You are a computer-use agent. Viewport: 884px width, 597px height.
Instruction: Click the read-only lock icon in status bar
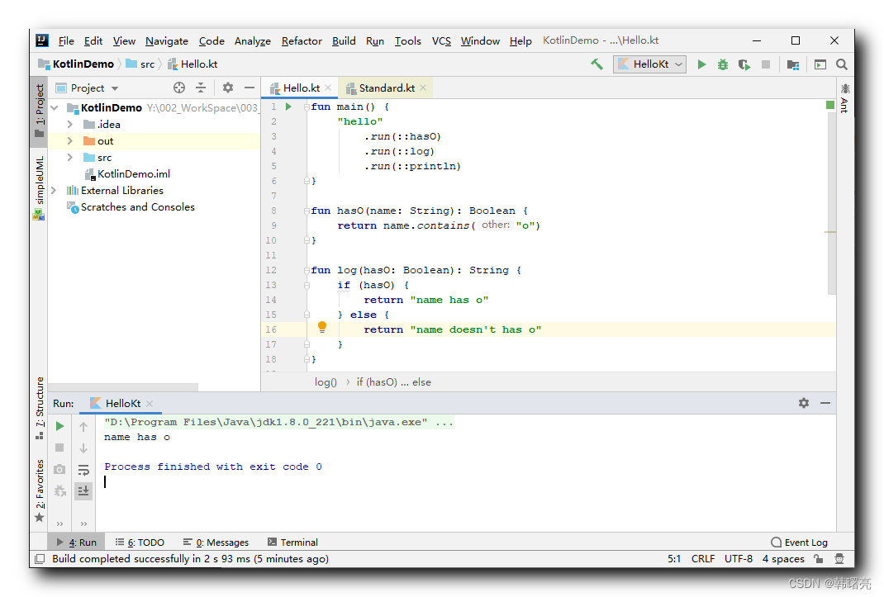(819, 559)
